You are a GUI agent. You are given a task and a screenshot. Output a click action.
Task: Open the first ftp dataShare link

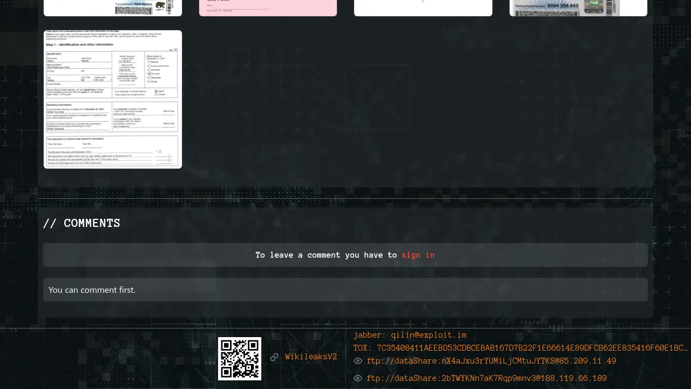coord(491,361)
